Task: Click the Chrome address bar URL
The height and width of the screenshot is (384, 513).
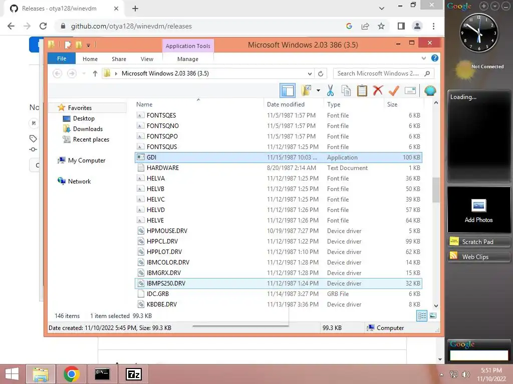Action: pyautogui.click(x=131, y=26)
